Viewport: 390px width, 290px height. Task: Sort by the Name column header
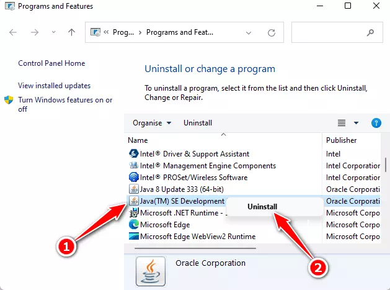click(x=138, y=140)
